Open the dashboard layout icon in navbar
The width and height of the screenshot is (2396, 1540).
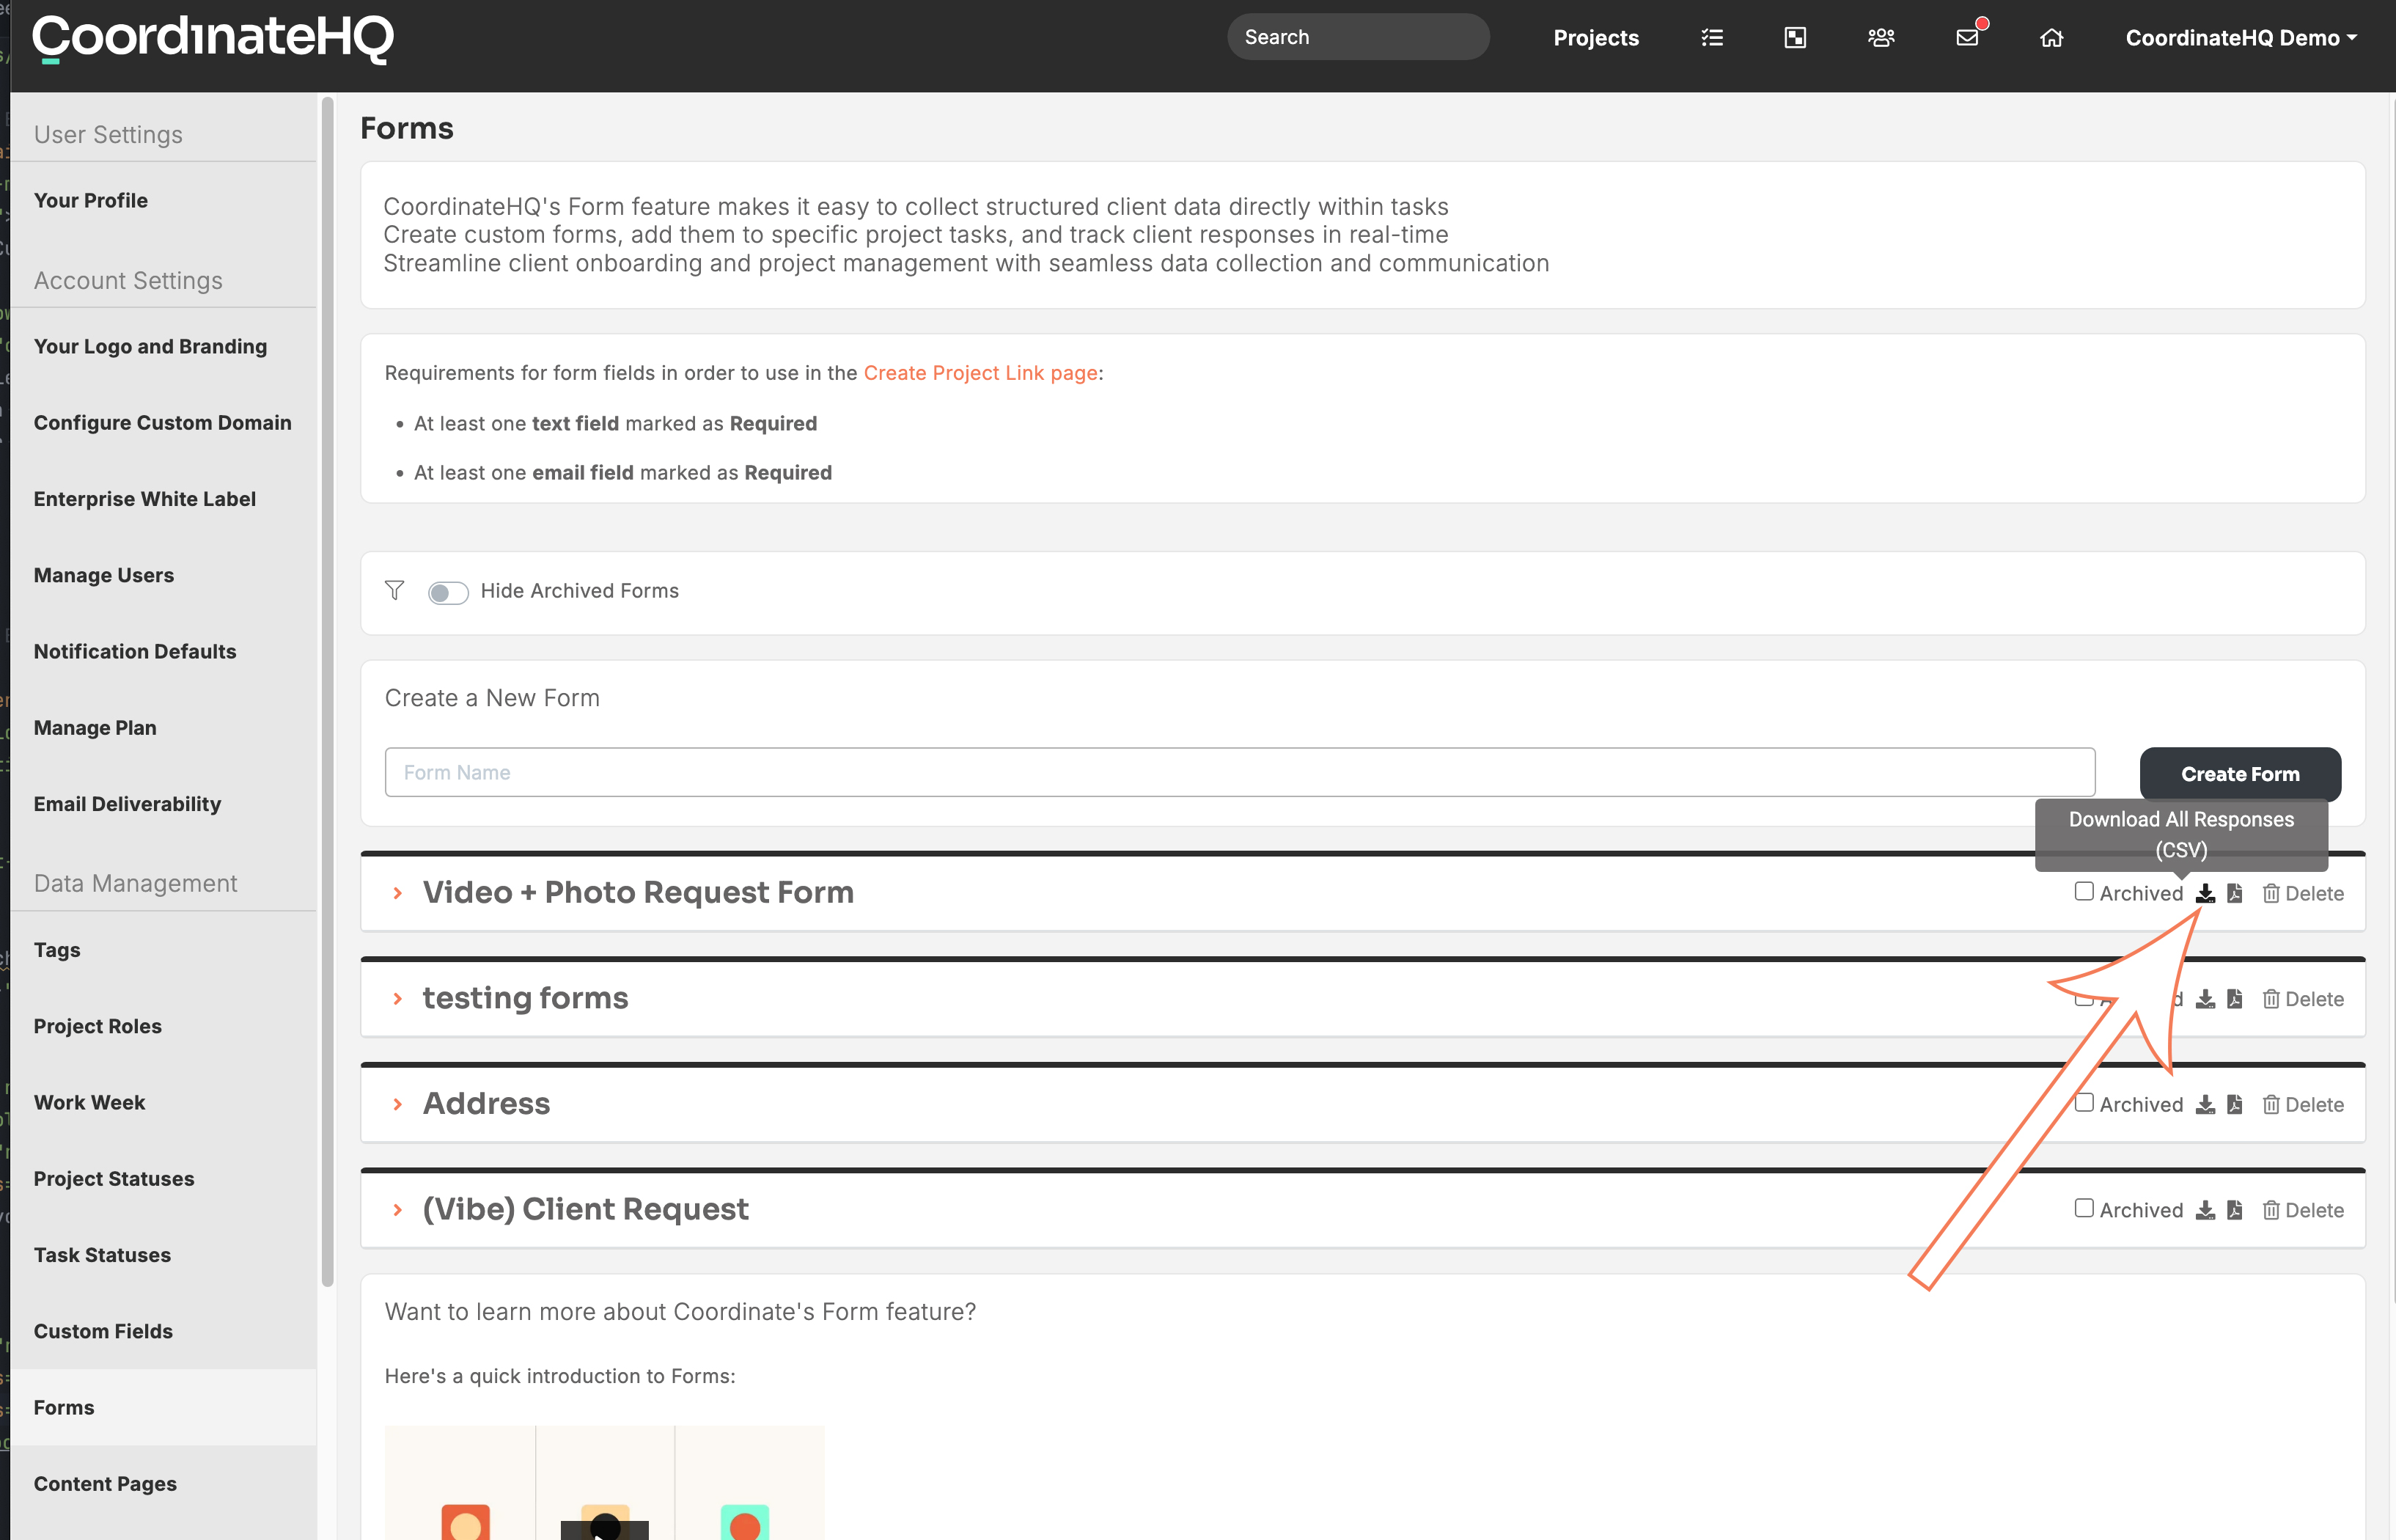1796,38
